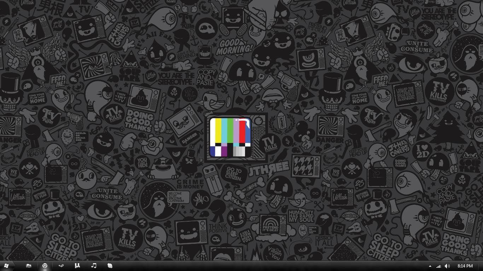Open Skype from the taskbar
This screenshot has height=271, width=483.
pos(110,266)
